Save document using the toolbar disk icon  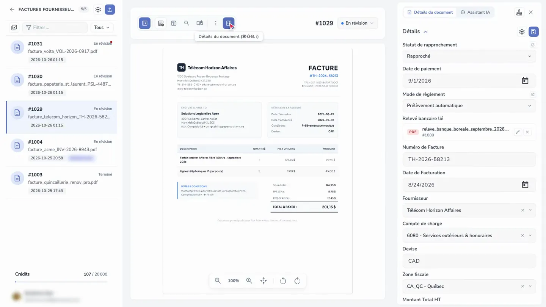(174, 23)
